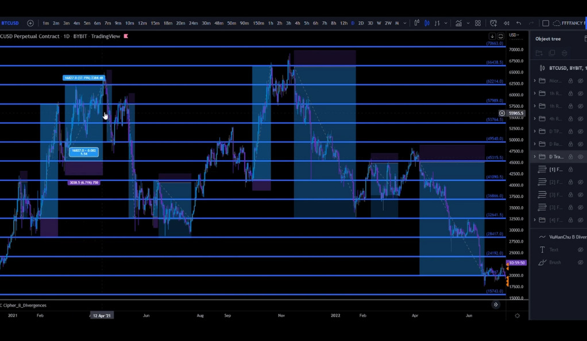Click the clone icon in Object tree toolbar
587x341 pixels.
click(x=552, y=53)
